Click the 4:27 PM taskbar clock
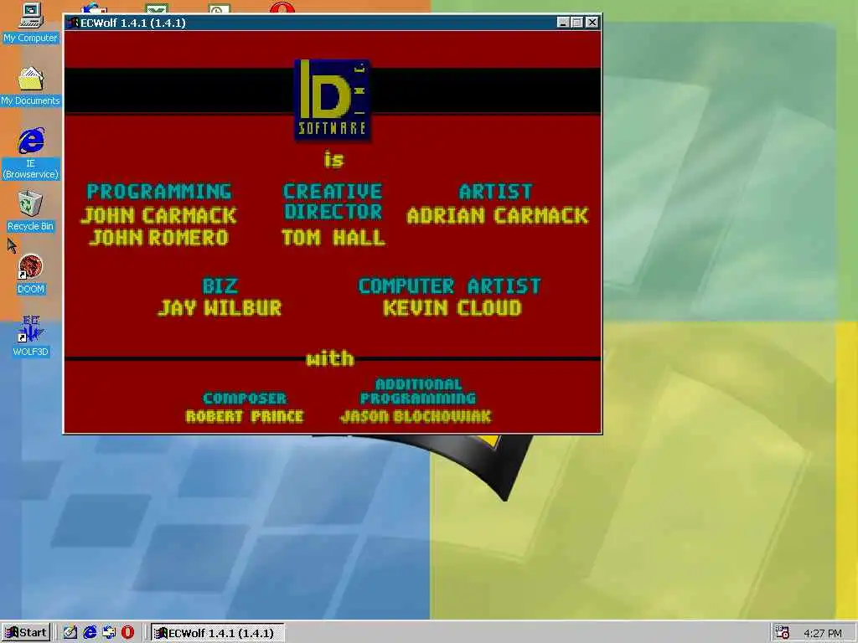This screenshot has width=858, height=643. (x=823, y=633)
